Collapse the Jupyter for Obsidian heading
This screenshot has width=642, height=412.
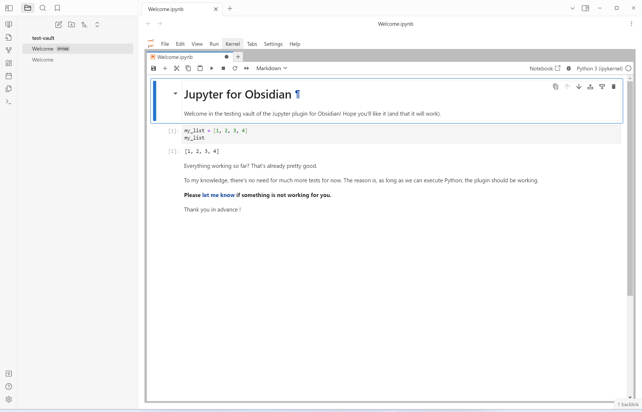[x=175, y=94]
